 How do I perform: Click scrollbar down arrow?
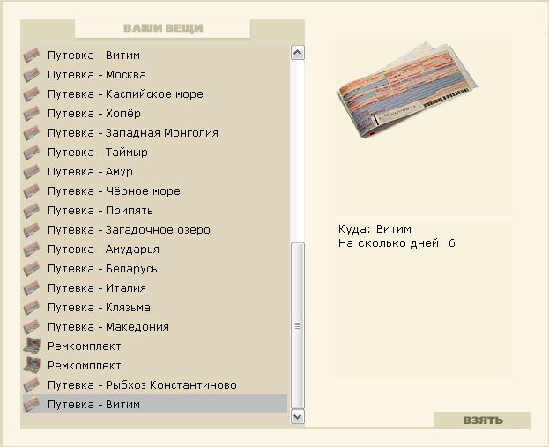pyautogui.click(x=298, y=416)
